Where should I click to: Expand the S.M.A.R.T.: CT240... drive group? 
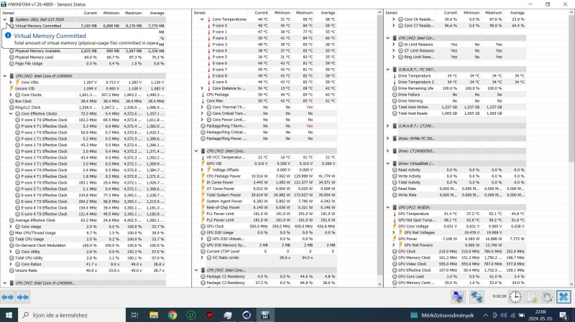click(x=388, y=126)
